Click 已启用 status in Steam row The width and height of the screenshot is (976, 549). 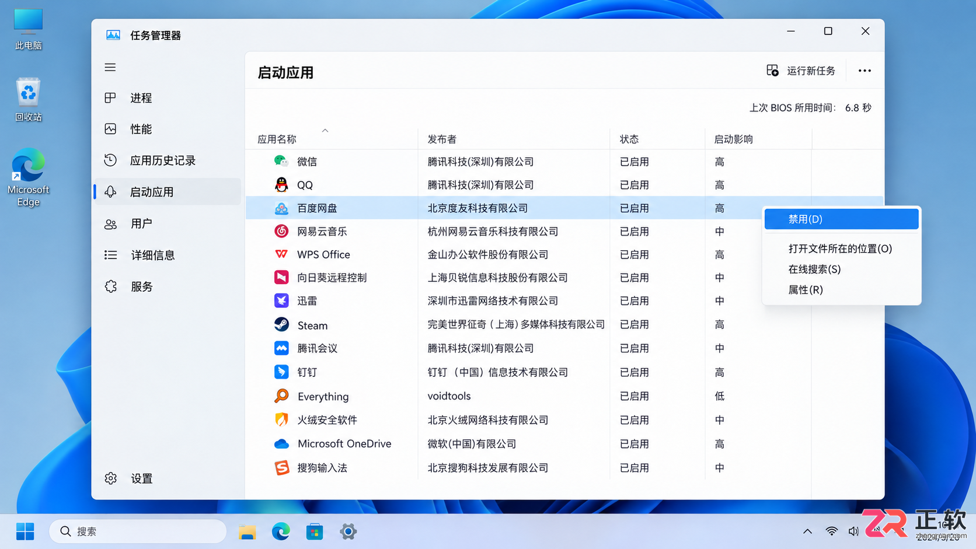(634, 324)
